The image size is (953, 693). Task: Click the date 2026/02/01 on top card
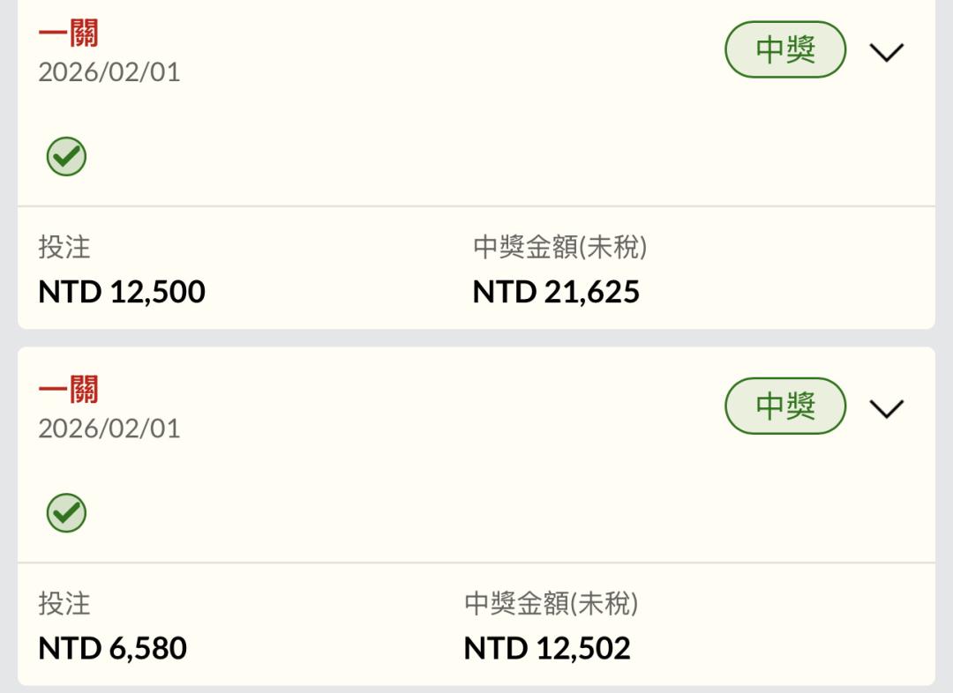109,72
